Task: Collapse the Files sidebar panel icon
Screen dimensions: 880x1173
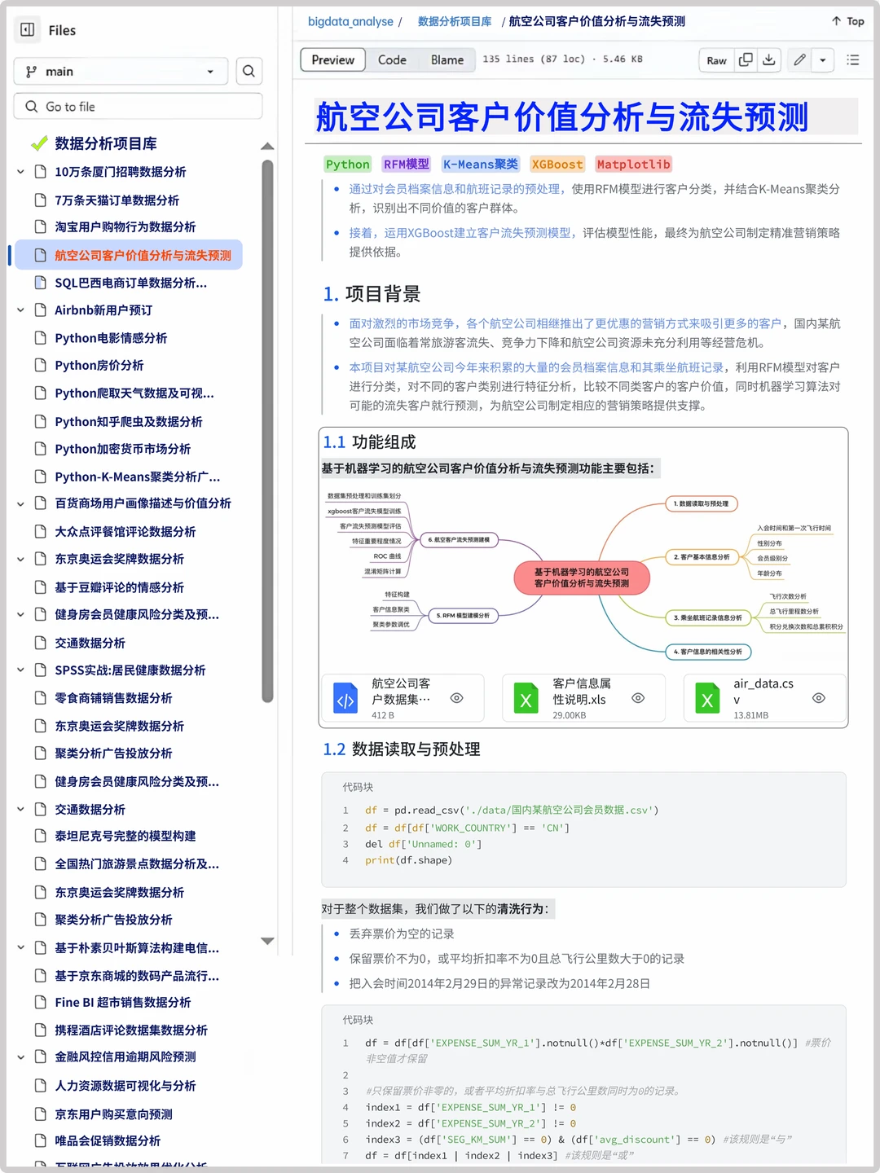Action: (27, 30)
